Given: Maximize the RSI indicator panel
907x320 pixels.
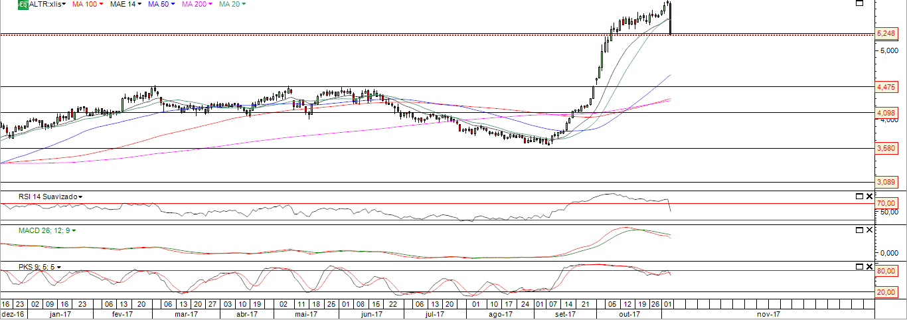Looking at the screenshot, I should click(859, 197).
